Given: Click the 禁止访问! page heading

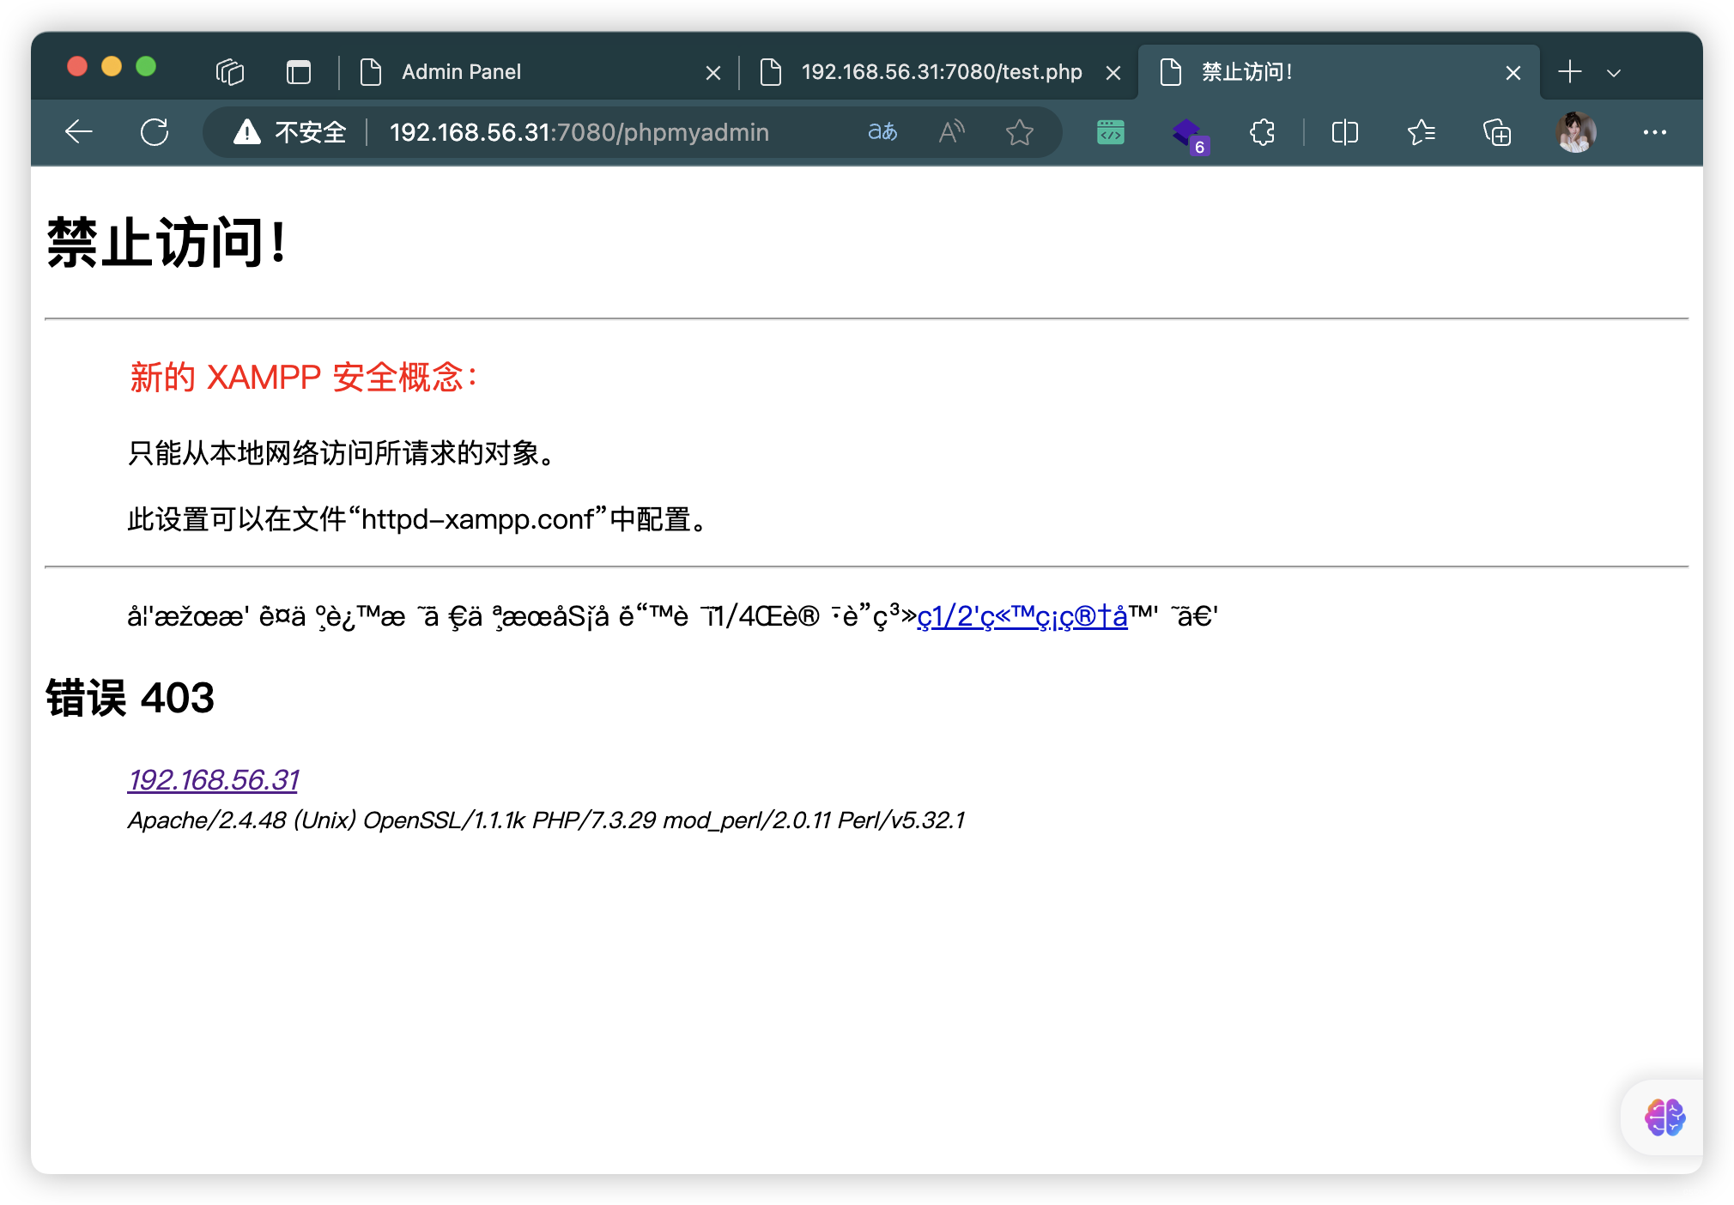Looking at the screenshot, I should click(167, 243).
